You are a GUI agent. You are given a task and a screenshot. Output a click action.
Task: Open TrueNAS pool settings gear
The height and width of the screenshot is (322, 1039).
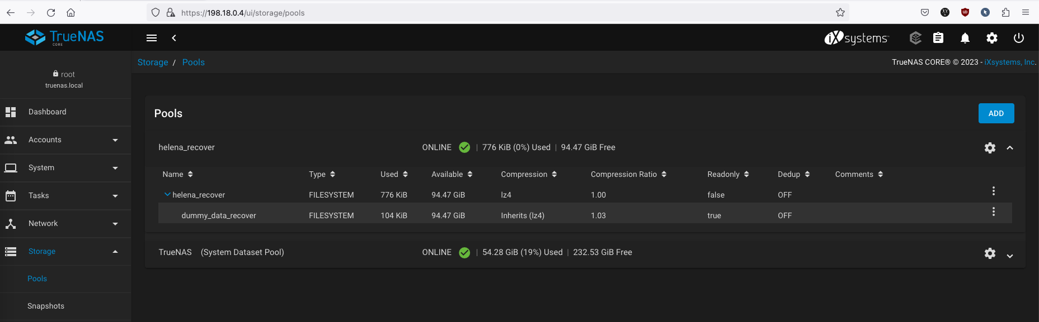coord(990,253)
